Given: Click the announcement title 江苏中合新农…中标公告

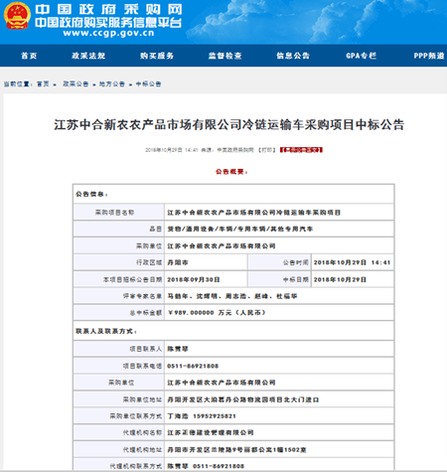Looking at the screenshot, I should 229,125.
